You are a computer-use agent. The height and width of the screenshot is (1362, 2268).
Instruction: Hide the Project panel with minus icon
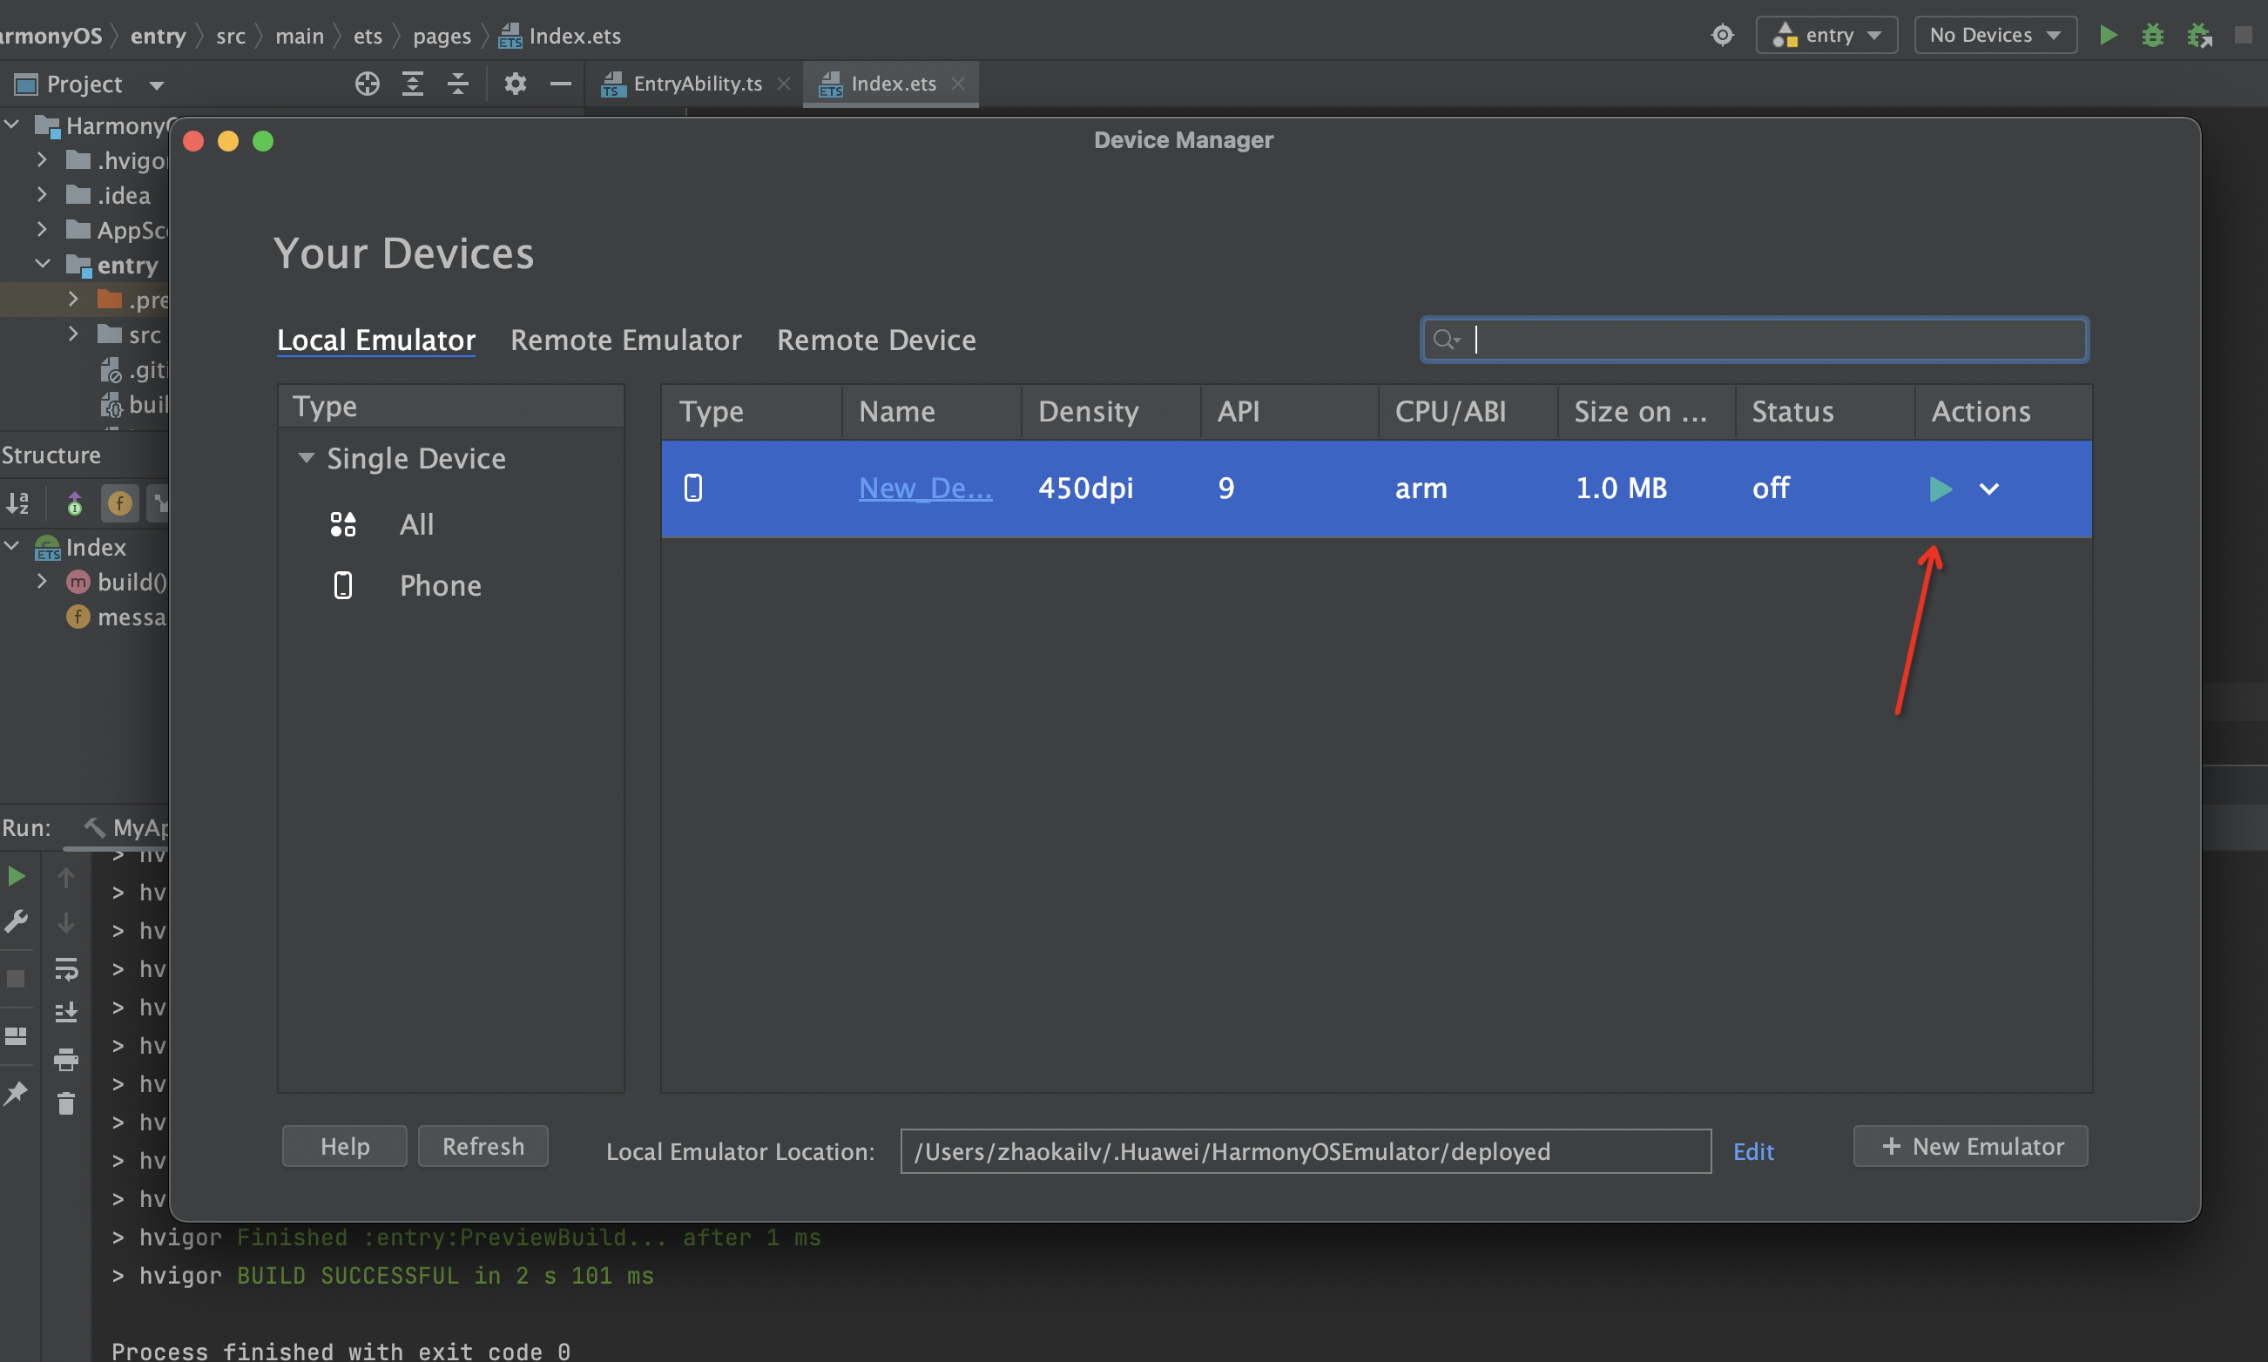(x=561, y=84)
